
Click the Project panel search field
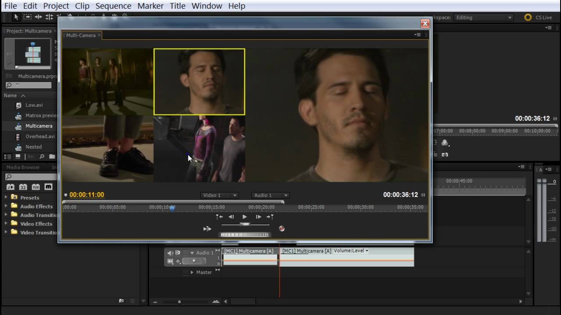[x=28, y=85]
